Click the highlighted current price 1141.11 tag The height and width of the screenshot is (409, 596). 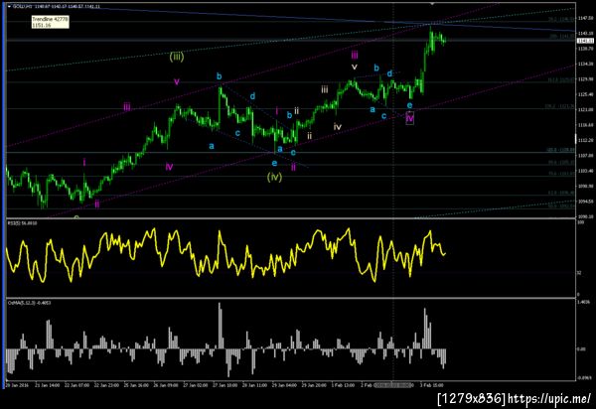(x=585, y=41)
